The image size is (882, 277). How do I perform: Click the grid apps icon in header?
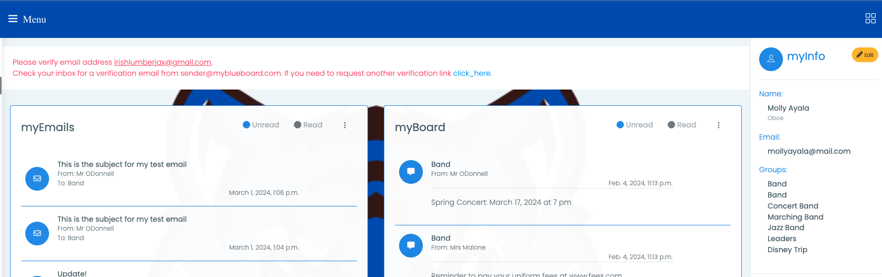(x=870, y=19)
